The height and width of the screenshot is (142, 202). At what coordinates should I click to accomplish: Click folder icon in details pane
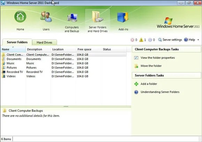[x=5, y=111]
